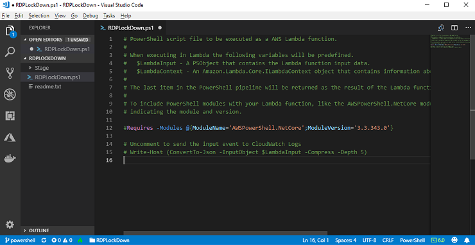Open the File menu

[x=5, y=16]
